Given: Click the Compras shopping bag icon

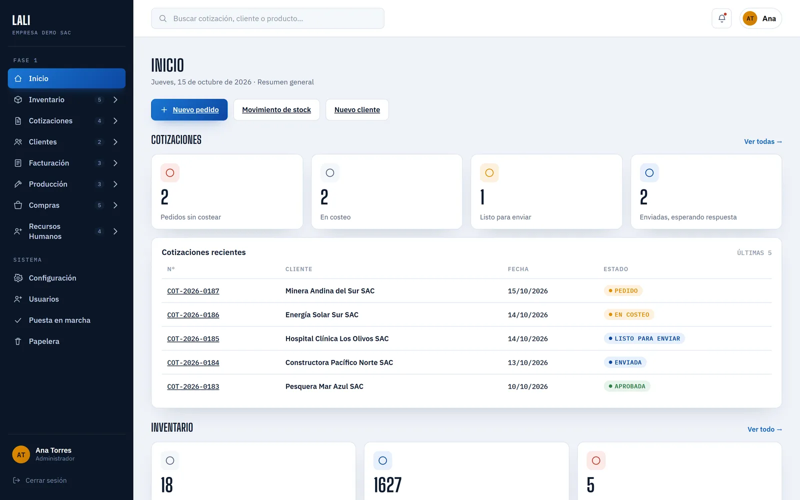Looking at the screenshot, I should click(x=18, y=205).
